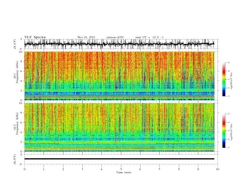This screenshot has height=190, width=245.
Task: Click the 'Time (min)' axis label
Action: tap(124, 172)
